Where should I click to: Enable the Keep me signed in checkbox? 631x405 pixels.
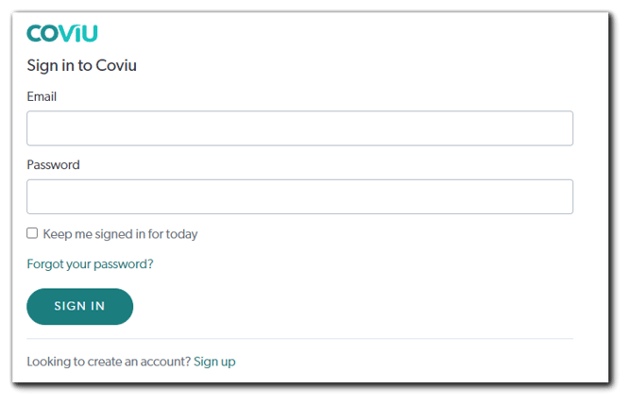tap(32, 233)
